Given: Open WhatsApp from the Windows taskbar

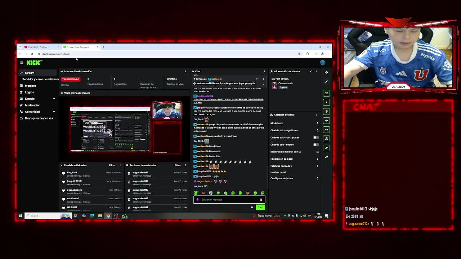Looking at the screenshot, I should point(124,216).
